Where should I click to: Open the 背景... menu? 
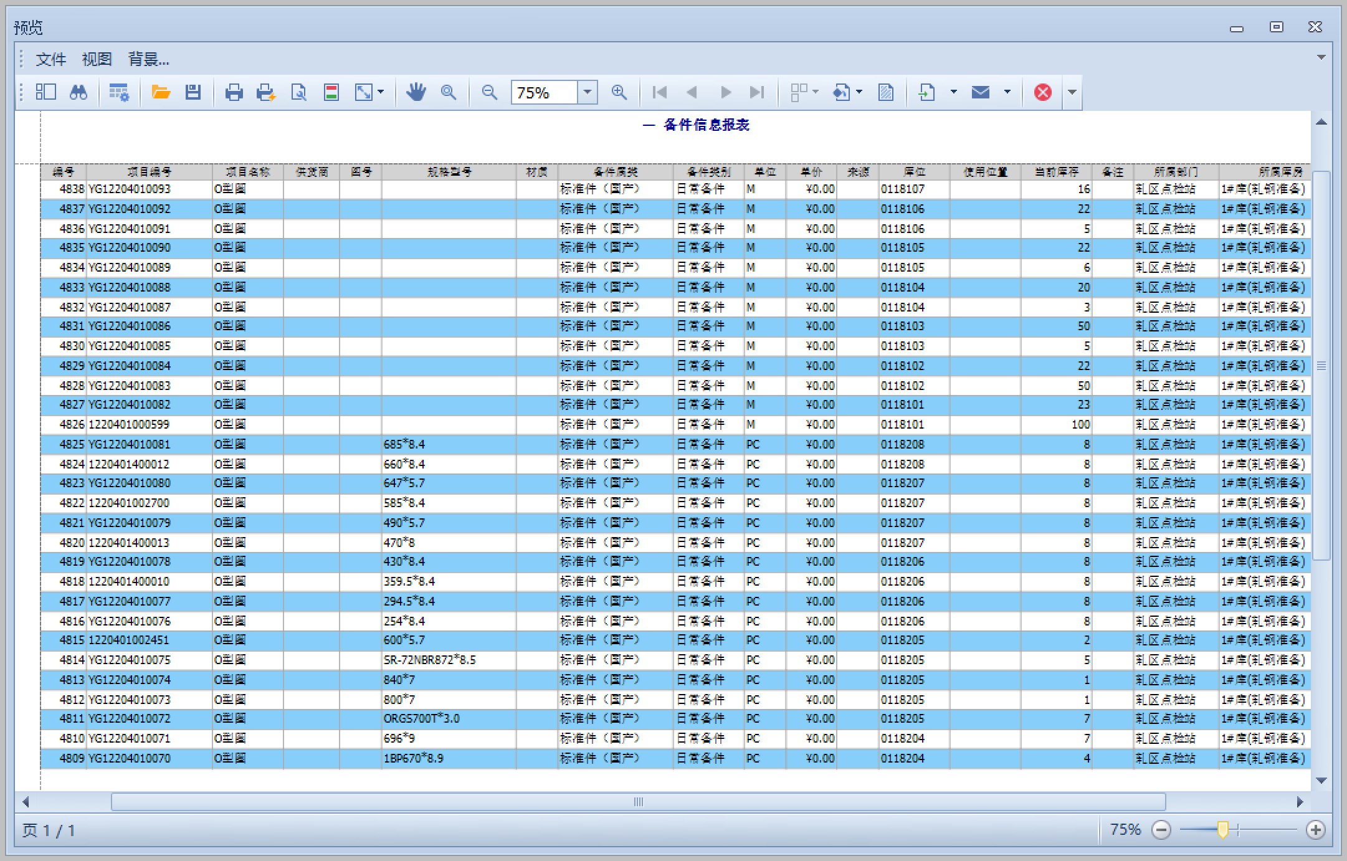tap(149, 59)
